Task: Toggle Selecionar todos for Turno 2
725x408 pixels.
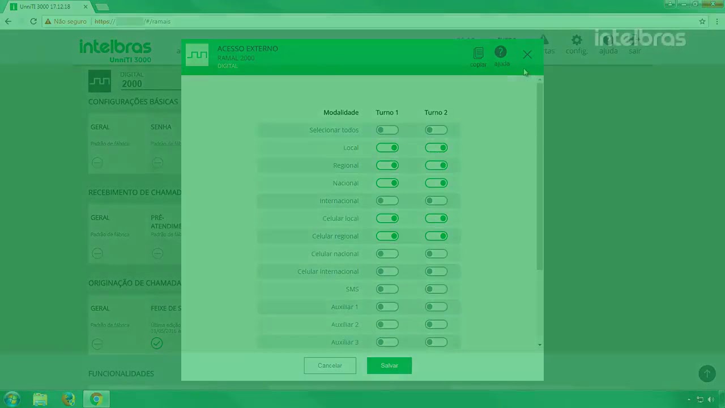Action: [436, 130]
